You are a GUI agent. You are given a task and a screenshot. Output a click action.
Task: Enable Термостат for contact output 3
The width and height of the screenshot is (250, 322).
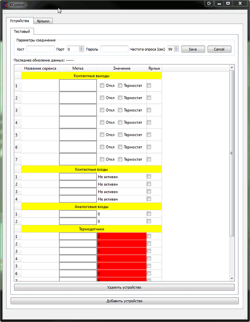tap(120, 110)
